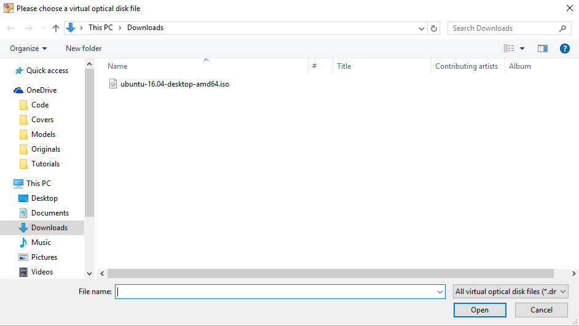This screenshot has width=579, height=326.
Task: Select This PC in navigation pane
Action: (x=38, y=184)
